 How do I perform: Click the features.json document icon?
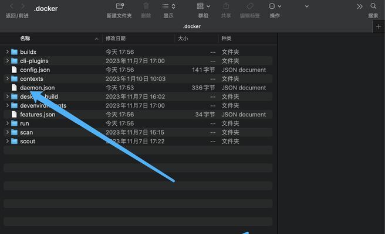click(x=14, y=114)
